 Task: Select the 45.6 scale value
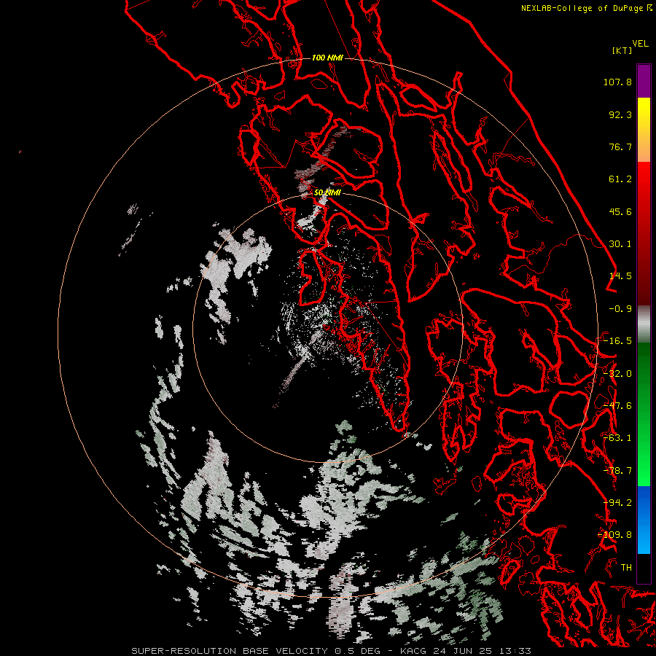click(x=620, y=211)
